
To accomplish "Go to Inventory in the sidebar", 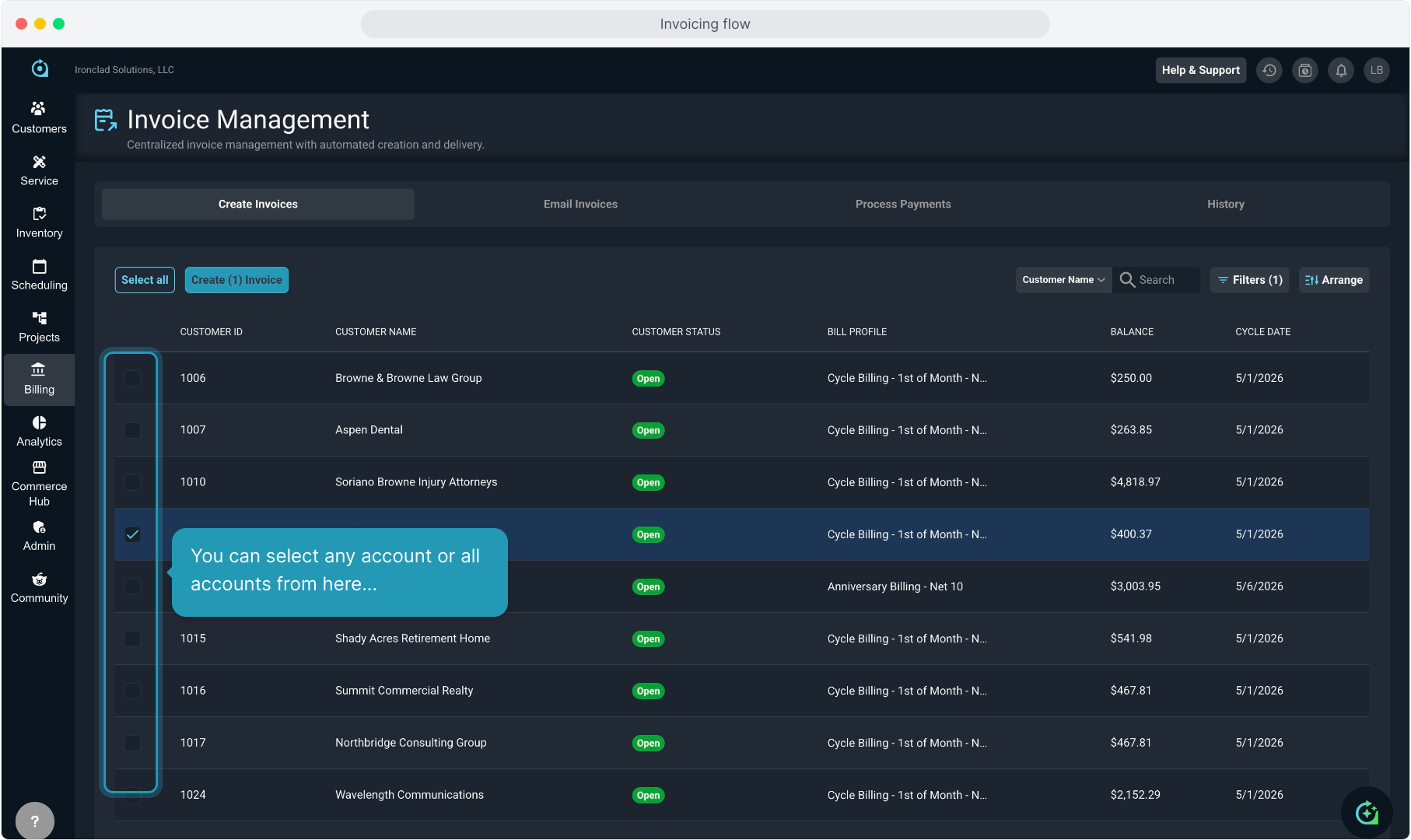I will (39, 222).
